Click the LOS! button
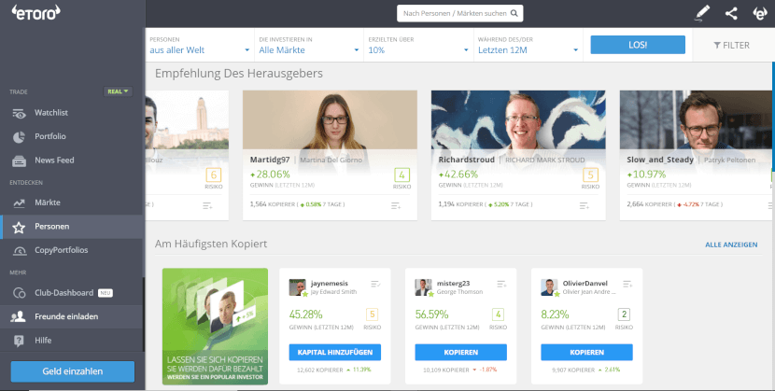 638,45
